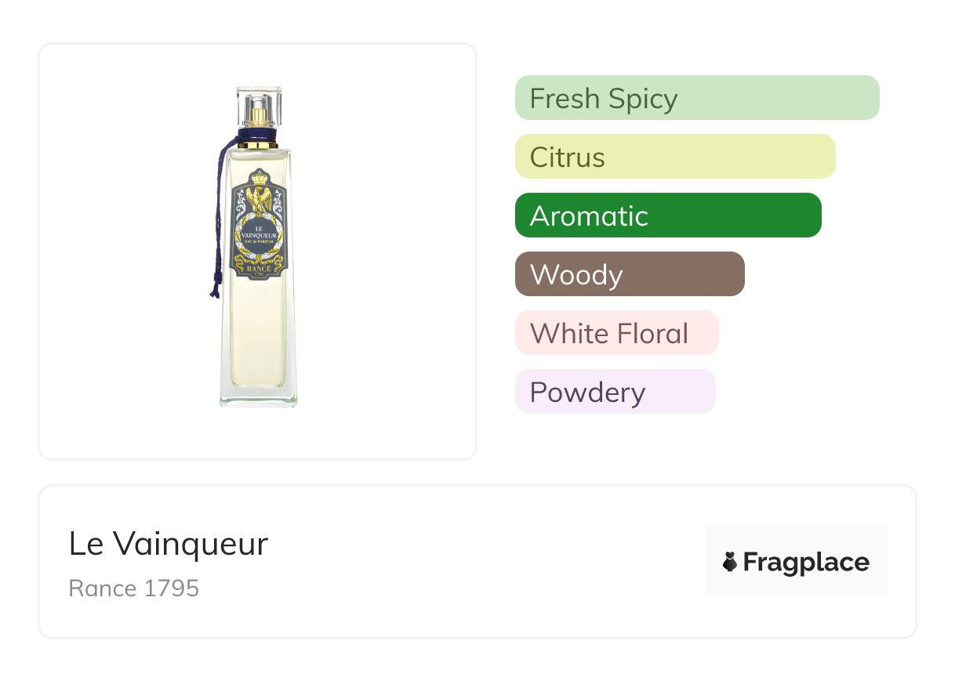Select the Fresh Spicy accord bar
Screen dimensions: 955x677
[696, 98]
